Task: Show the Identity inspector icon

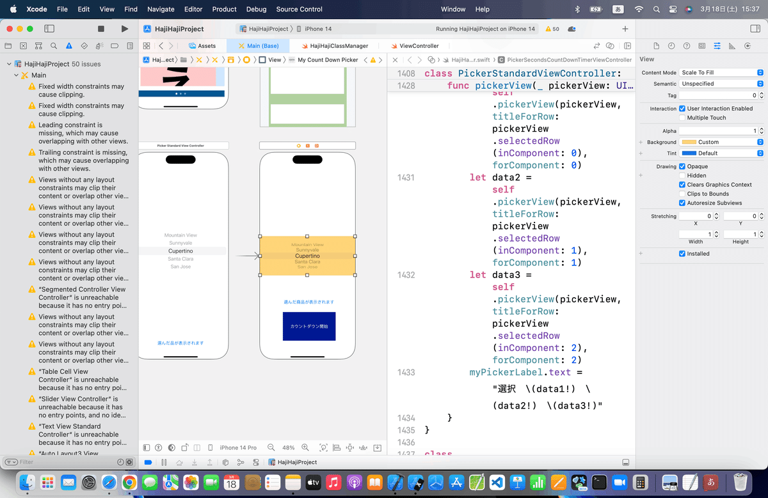Action: coord(702,46)
